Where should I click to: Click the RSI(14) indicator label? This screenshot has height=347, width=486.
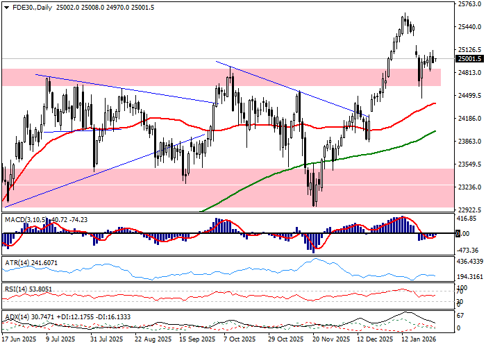(x=15, y=289)
